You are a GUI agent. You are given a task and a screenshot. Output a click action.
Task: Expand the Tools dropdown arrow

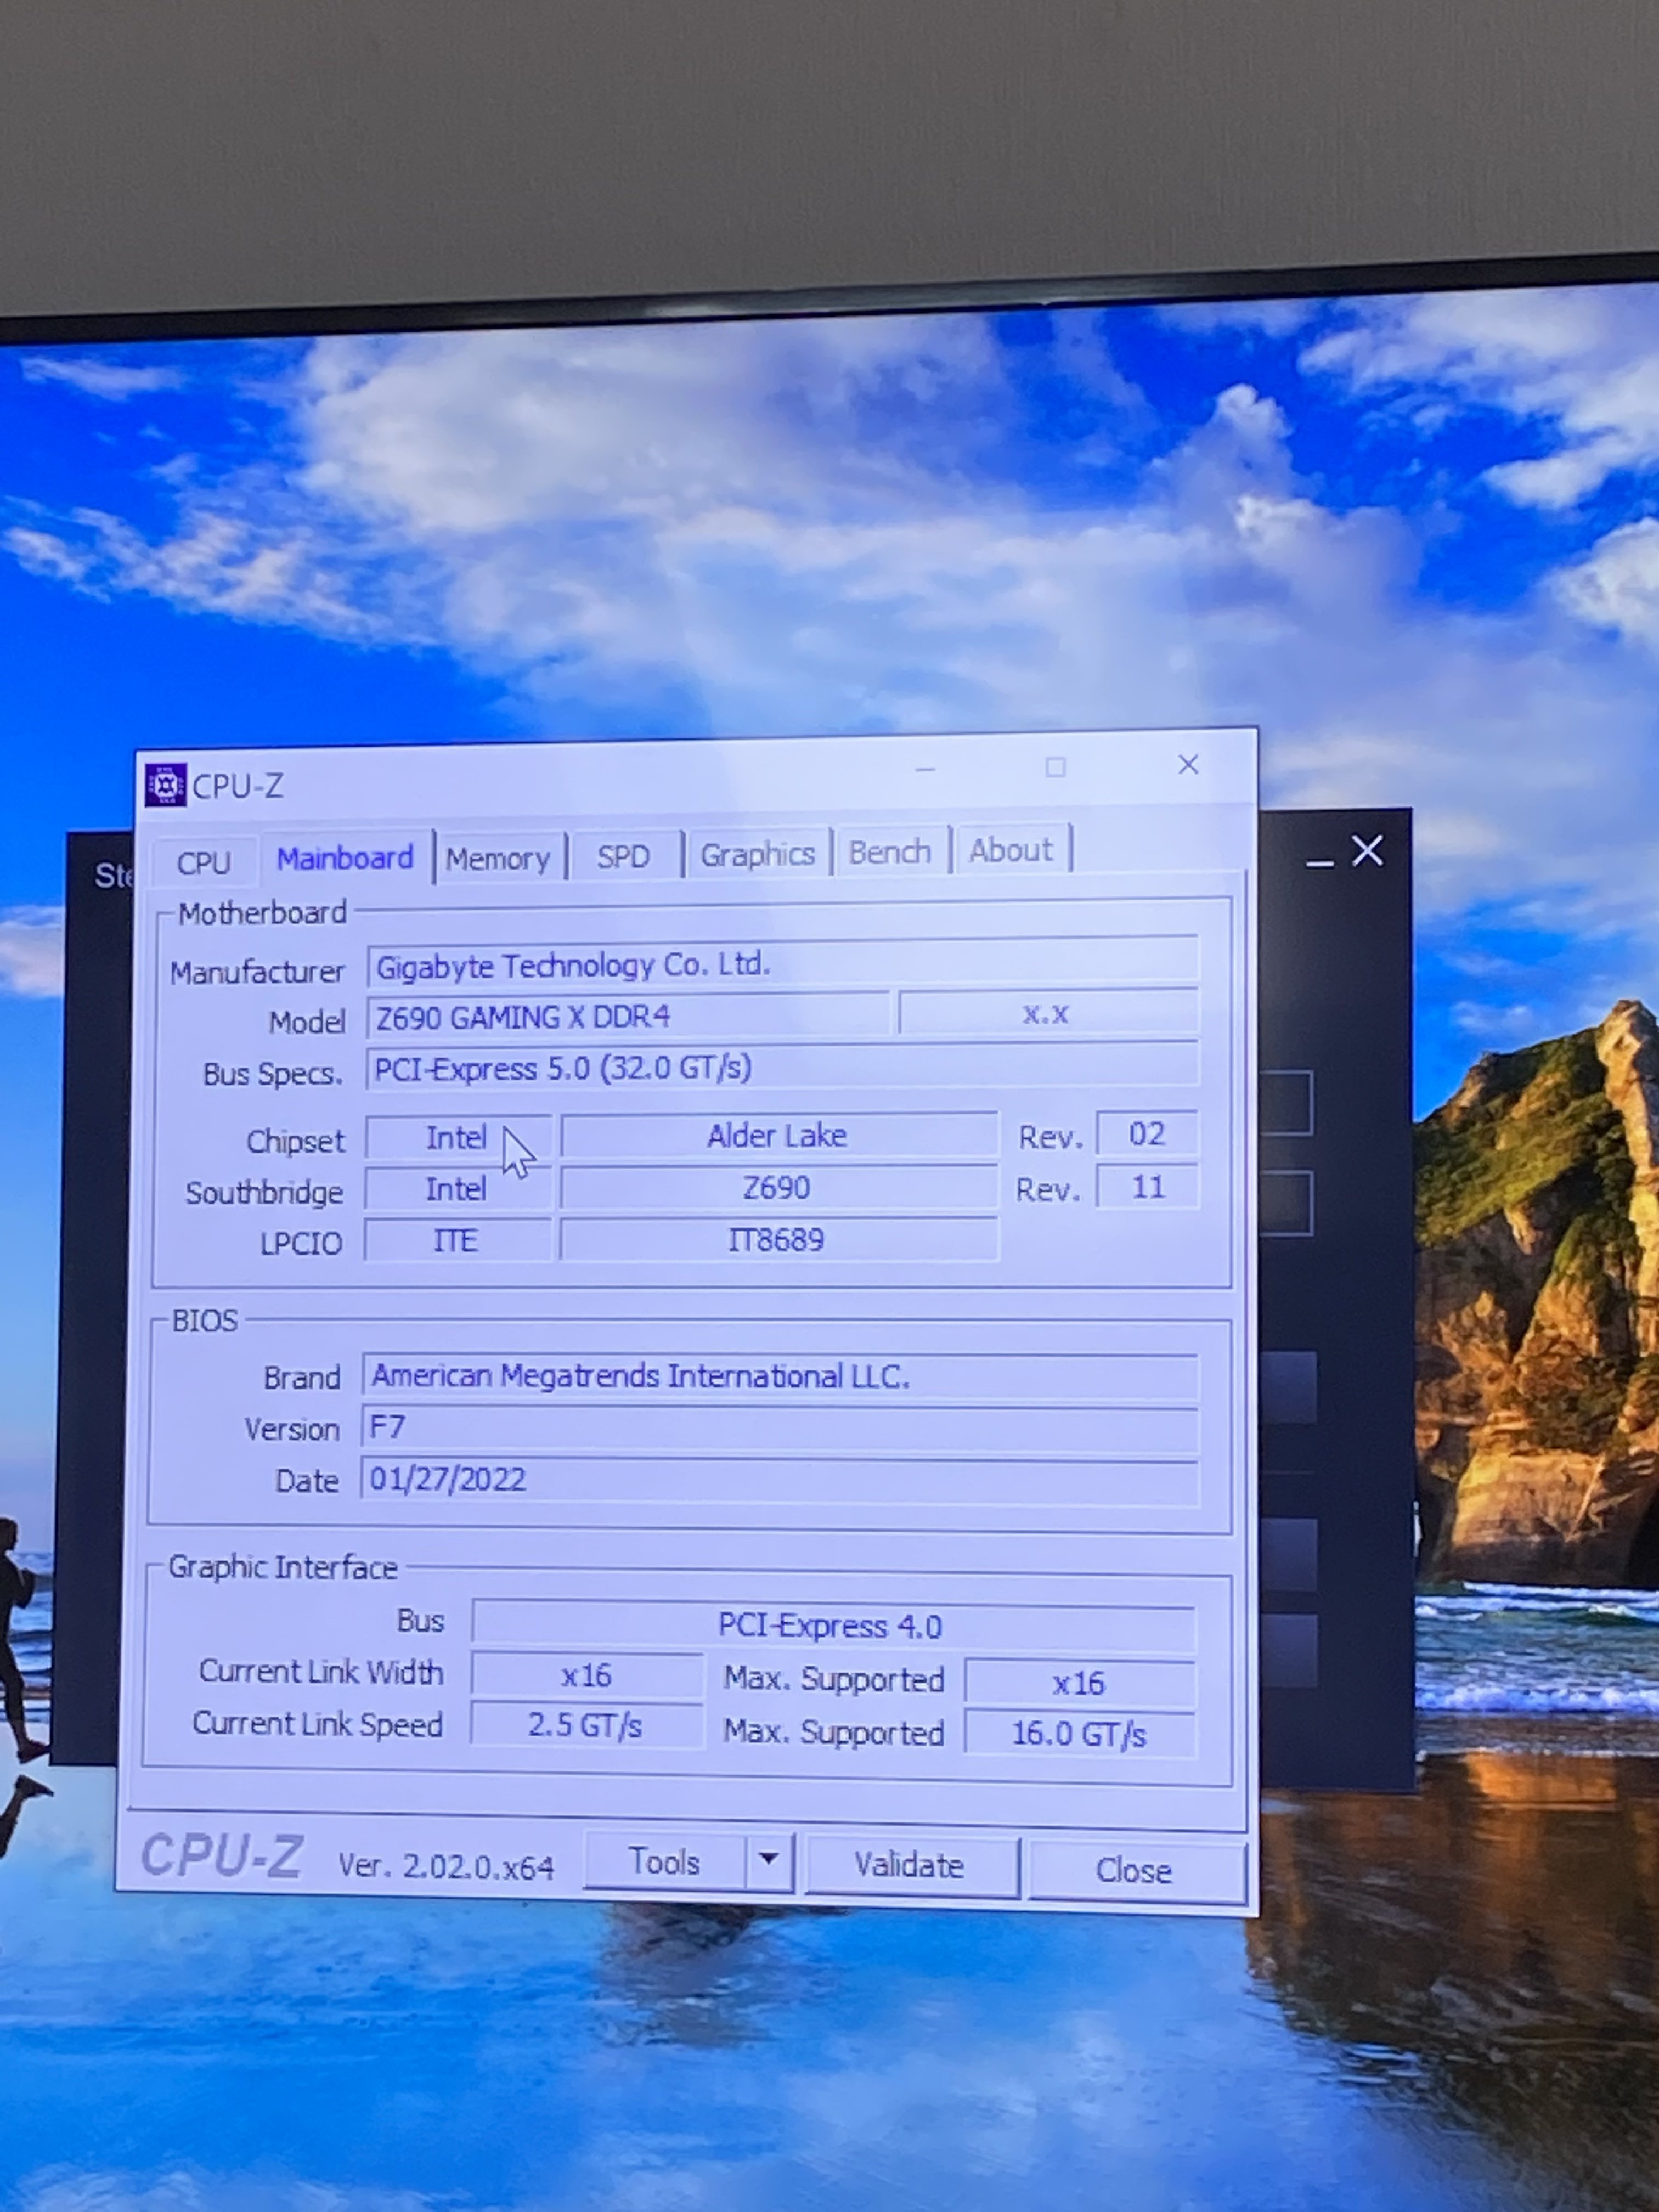pyautogui.click(x=768, y=1858)
